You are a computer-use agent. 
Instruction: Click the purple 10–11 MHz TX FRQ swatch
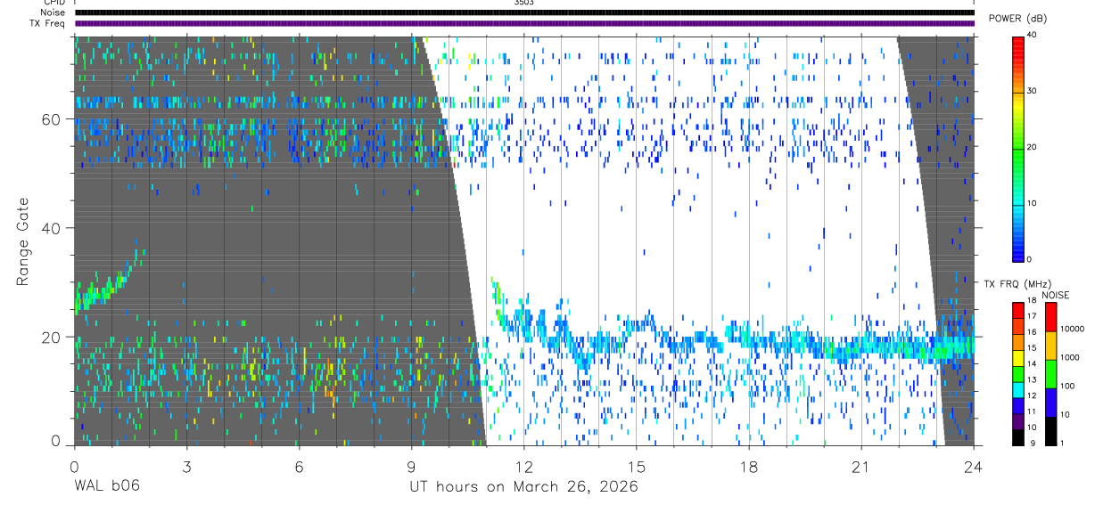(x=1017, y=421)
